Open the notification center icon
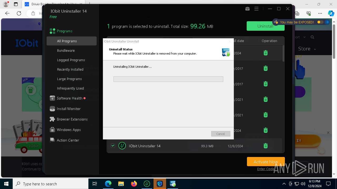Screen dimensions: 337x189 point(328,184)
